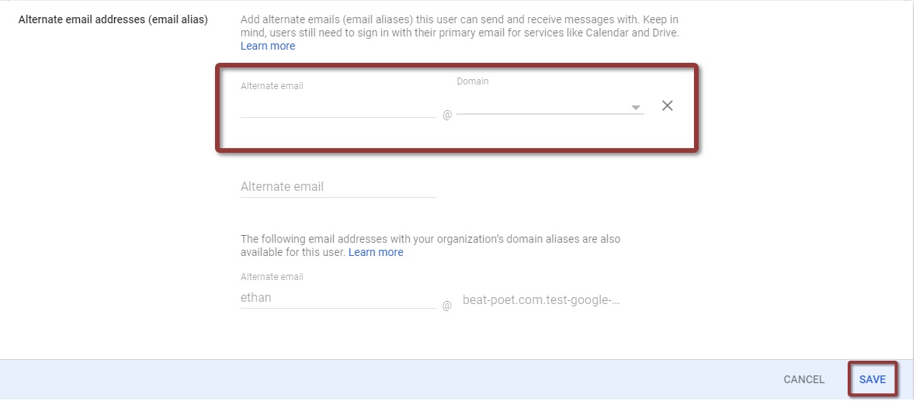Cancel the email alias edits
Screen dimensions: 916x408
point(804,379)
